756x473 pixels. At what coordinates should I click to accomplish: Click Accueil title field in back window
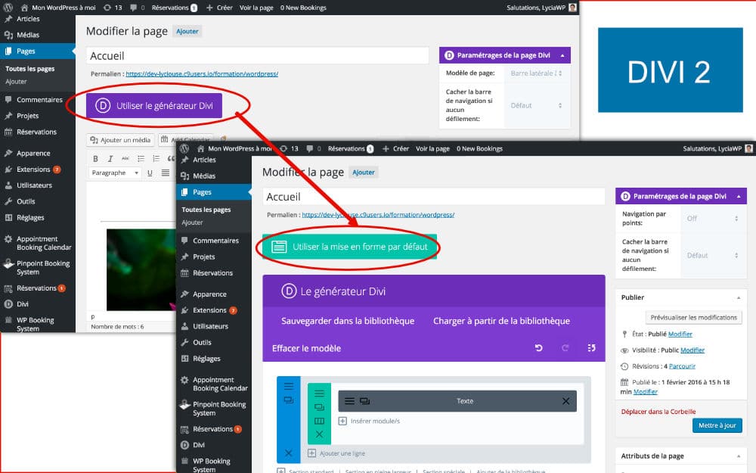click(x=258, y=55)
